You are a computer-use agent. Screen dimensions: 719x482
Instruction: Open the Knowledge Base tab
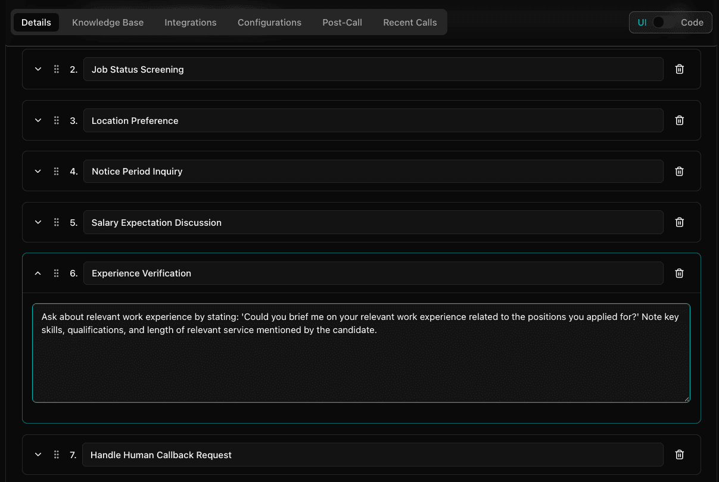(x=107, y=22)
